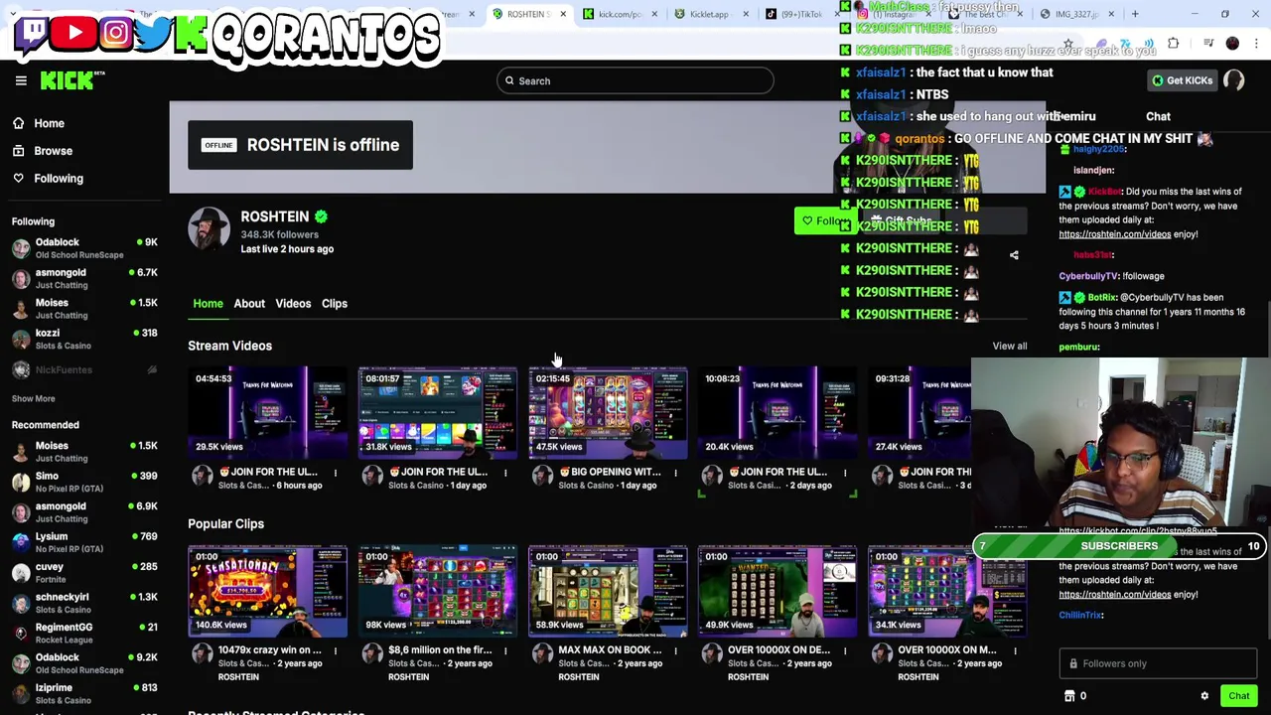Switch to the Videos tab
The height and width of the screenshot is (715, 1271).
click(293, 303)
